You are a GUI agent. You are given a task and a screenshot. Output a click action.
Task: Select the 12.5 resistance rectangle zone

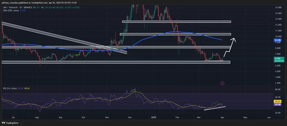point(177,22)
